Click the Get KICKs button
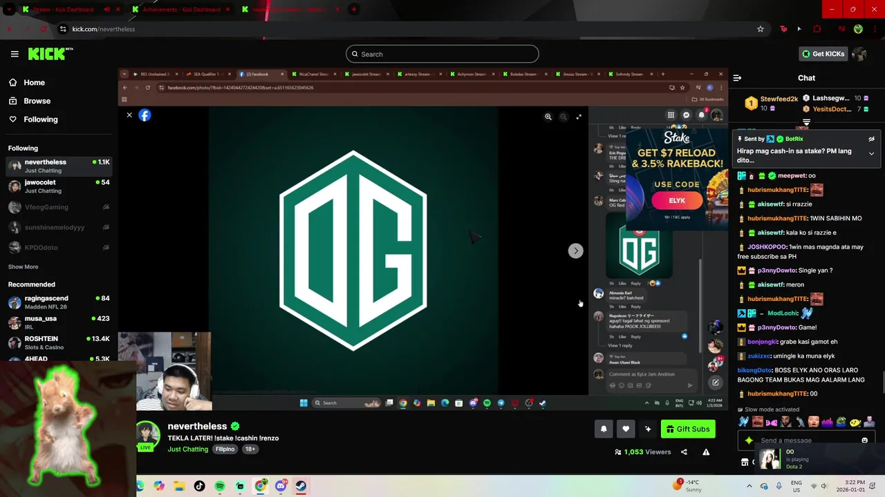 pyautogui.click(x=823, y=54)
